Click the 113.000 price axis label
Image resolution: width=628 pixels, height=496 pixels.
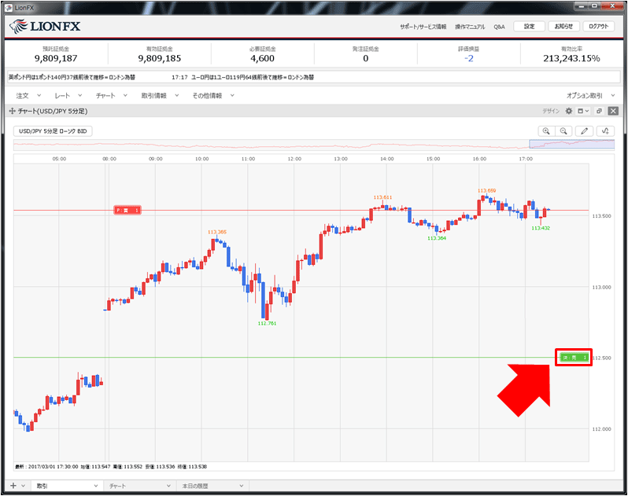point(601,287)
